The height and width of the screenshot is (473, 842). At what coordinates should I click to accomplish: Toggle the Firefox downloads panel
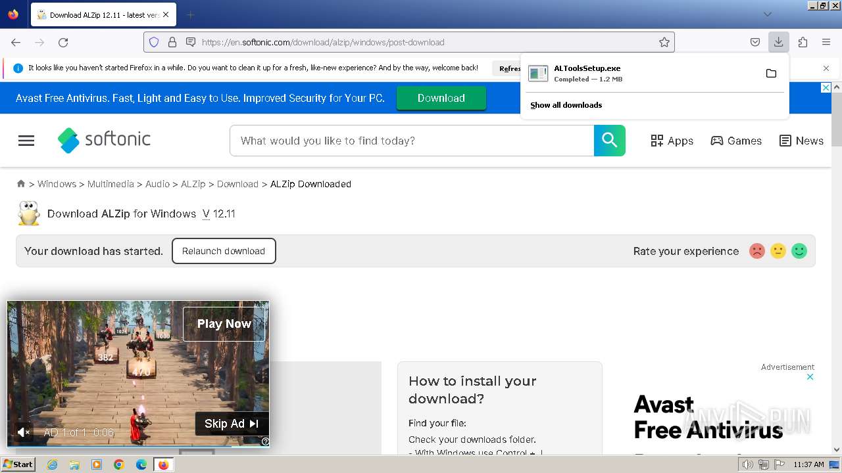click(x=778, y=42)
